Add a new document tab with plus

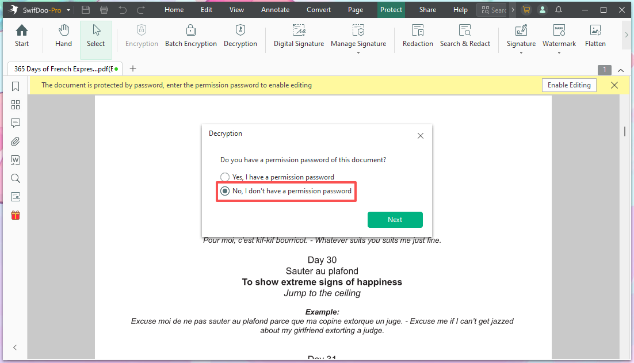click(x=133, y=68)
